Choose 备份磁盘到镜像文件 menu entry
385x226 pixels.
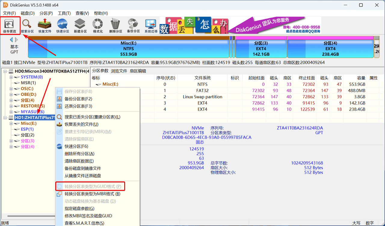pos(97,168)
